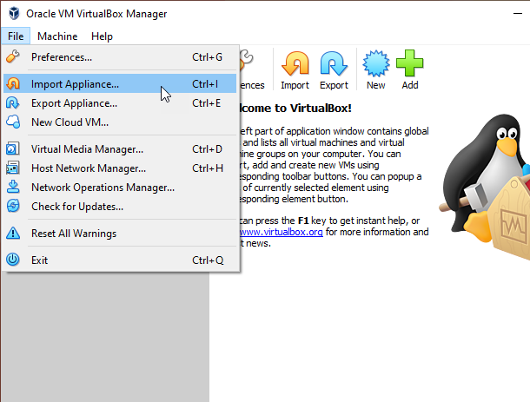Image resolution: width=530 pixels, height=402 pixels.
Task: Click the Ctrl+H shortcut label
Action: (x=208, y=168)
